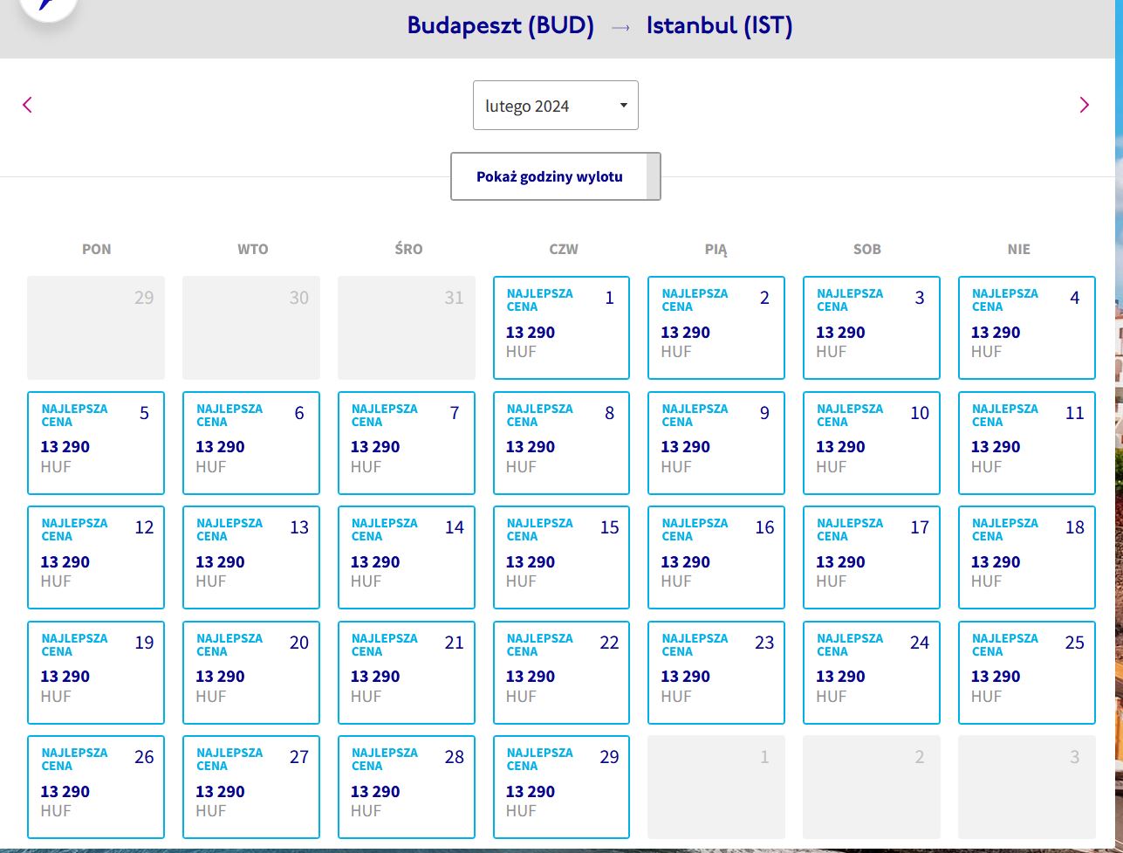Pick Thursday the 29th fare
This screenshot has width=1123, height=853.
[x=561, y=787]
